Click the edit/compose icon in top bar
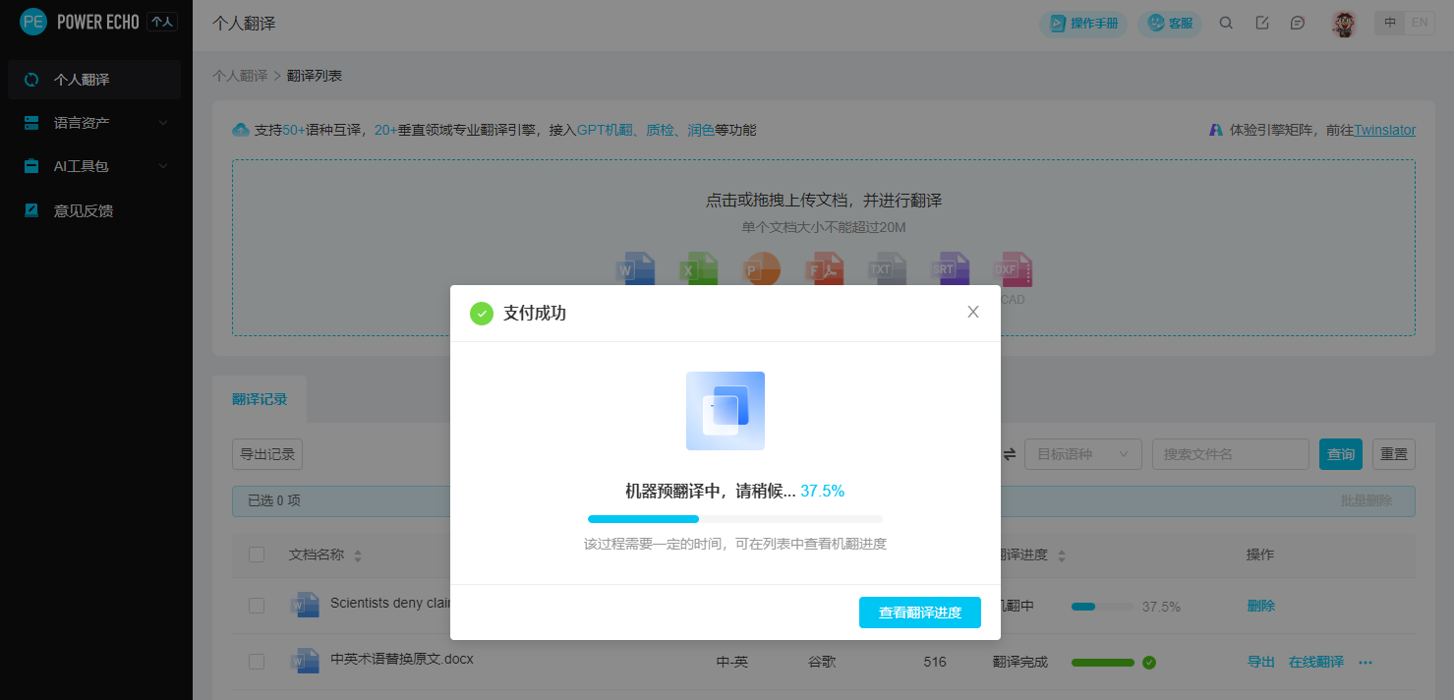 (1262, 22)
